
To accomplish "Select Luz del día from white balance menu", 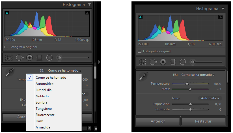I will pos(44,90).
